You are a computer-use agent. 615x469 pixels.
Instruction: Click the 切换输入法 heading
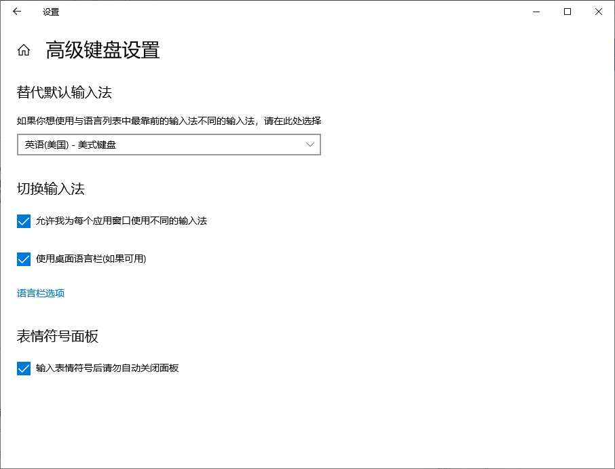click(51, 189)
